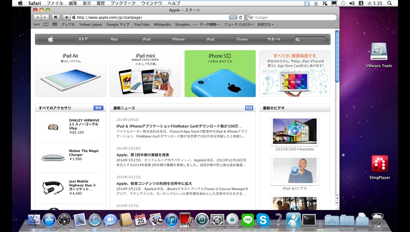Open Finder from the Dock
This screenshot has height=232, width=410.
pyautogui.click(x=34, y=219)
